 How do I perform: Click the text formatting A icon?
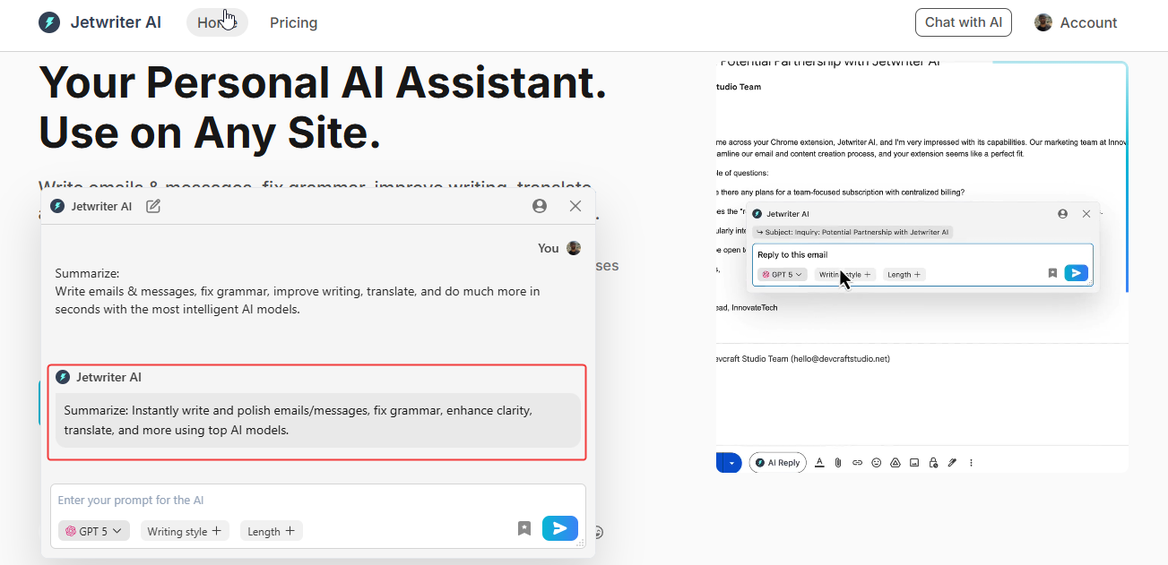pyautogui.click(x=818, y=462)
